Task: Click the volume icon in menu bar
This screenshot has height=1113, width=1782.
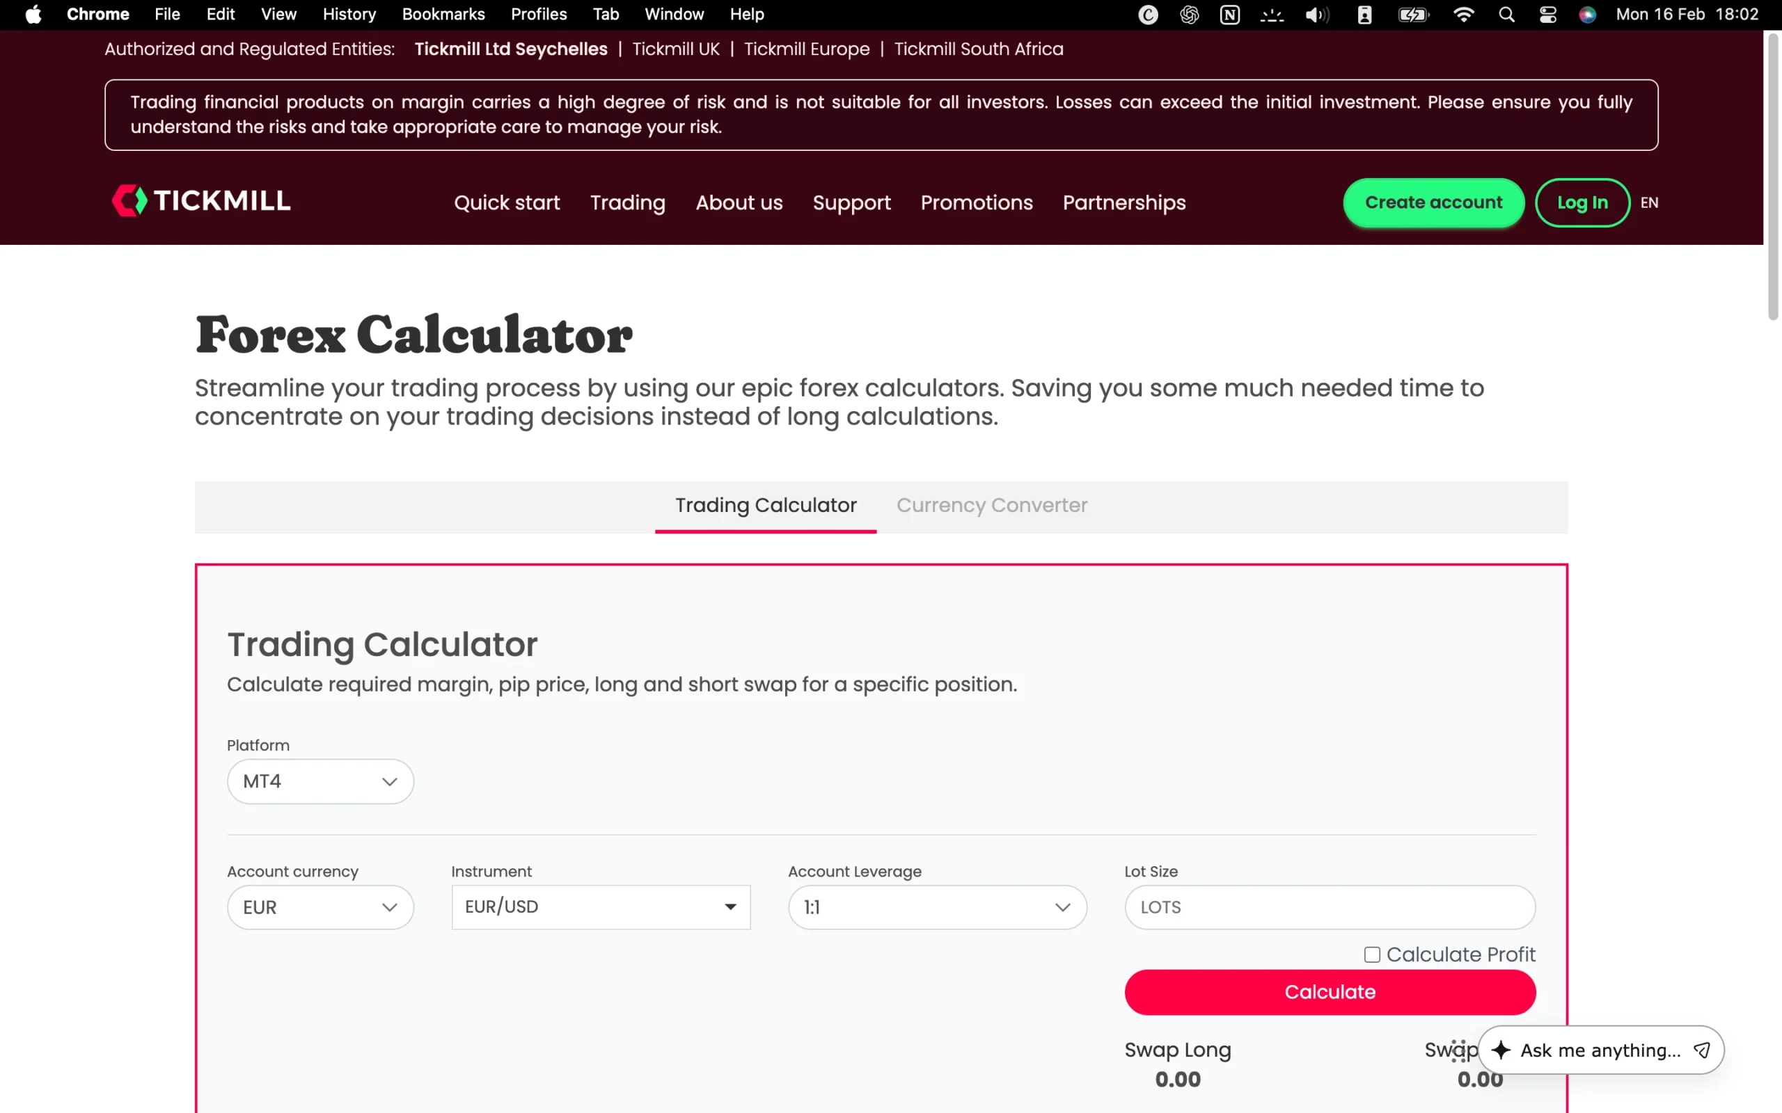Action: [x=1316, y=15]
